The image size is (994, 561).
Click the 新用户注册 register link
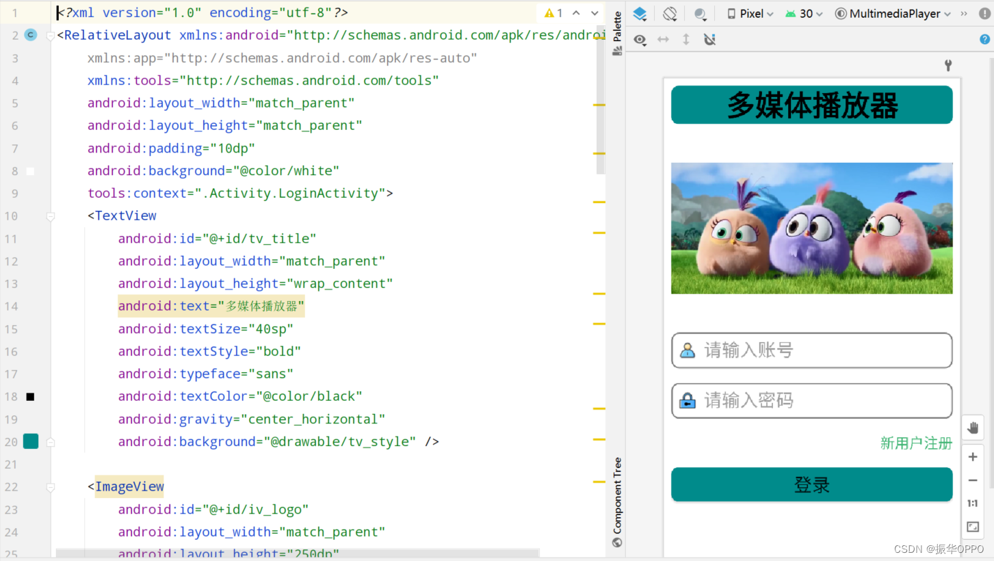click(916, 443)
